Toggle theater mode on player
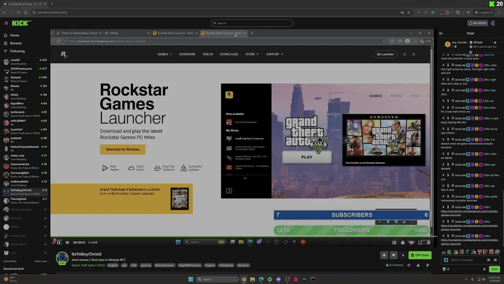Screen dimensions: 504x284 (411, 243)
